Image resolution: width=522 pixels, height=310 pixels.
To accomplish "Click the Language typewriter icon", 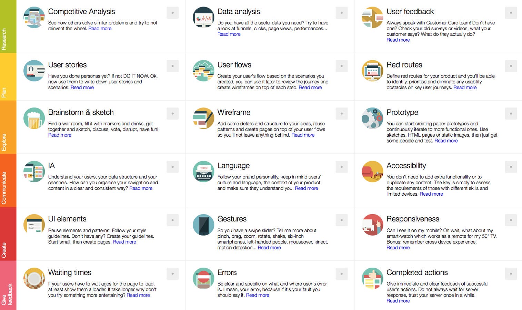I will click(x=203, y=172).
